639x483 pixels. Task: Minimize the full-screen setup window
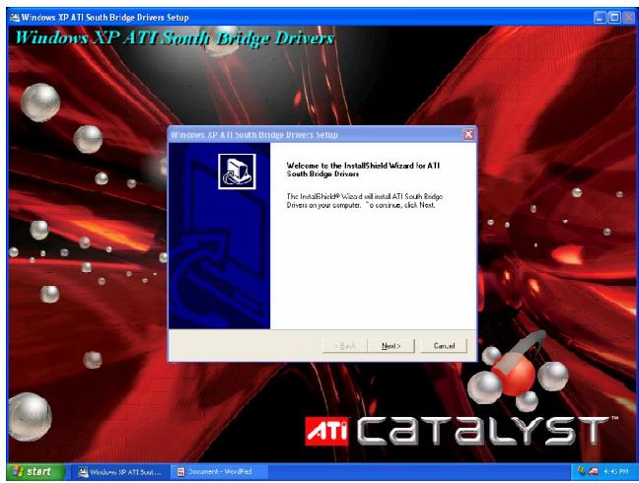(x=600, y=18)
